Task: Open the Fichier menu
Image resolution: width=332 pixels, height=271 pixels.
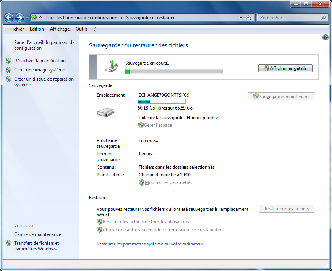Action: click(17, 29)
